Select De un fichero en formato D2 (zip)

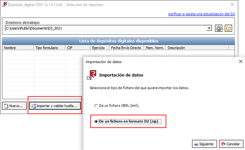(x=128, y=121)
